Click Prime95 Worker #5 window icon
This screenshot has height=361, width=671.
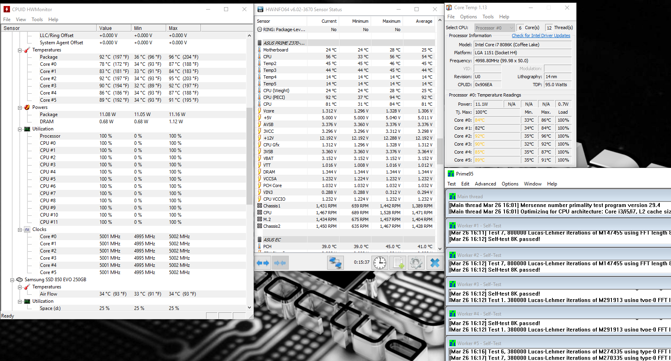[452, 343]
